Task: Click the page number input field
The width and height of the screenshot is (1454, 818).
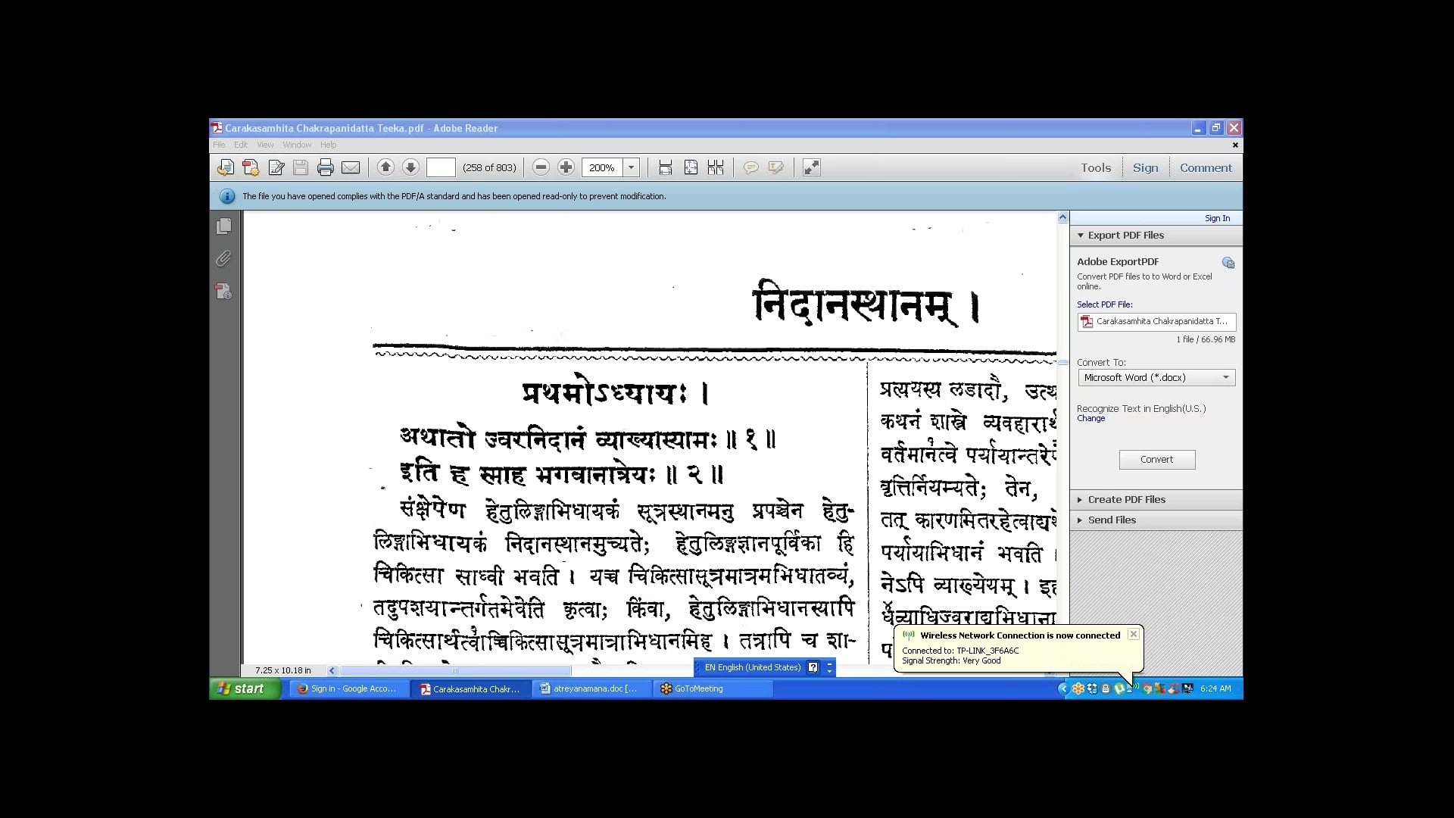Action: coord(441,167)
